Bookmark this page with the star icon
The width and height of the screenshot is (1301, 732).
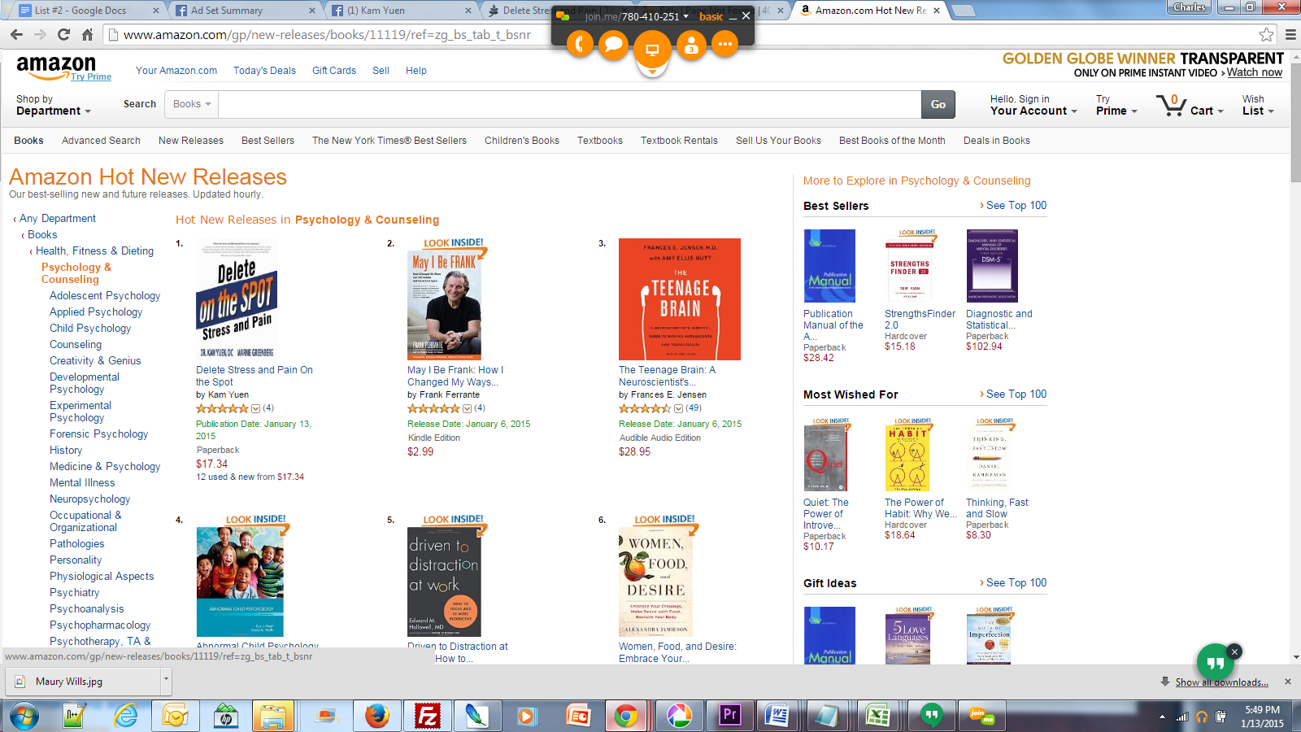coord(1266,34)
